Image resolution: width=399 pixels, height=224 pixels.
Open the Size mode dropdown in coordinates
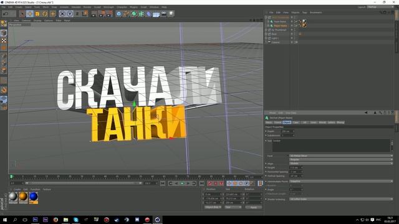(x=233, y=207)
